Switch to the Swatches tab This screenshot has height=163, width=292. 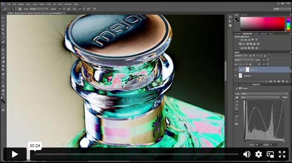[x=244, y=15]
